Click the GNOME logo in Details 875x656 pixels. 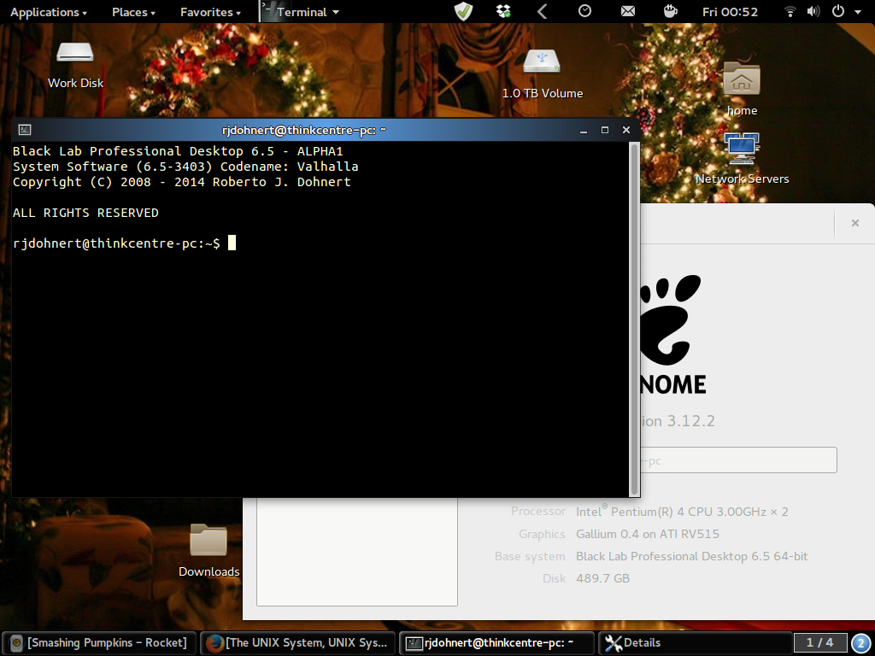point(673,335)
